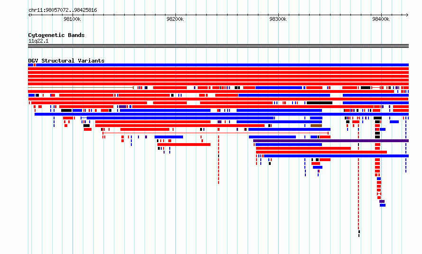Click the thin brown line variant at left
Screen dimensions: 422x254
81,88
